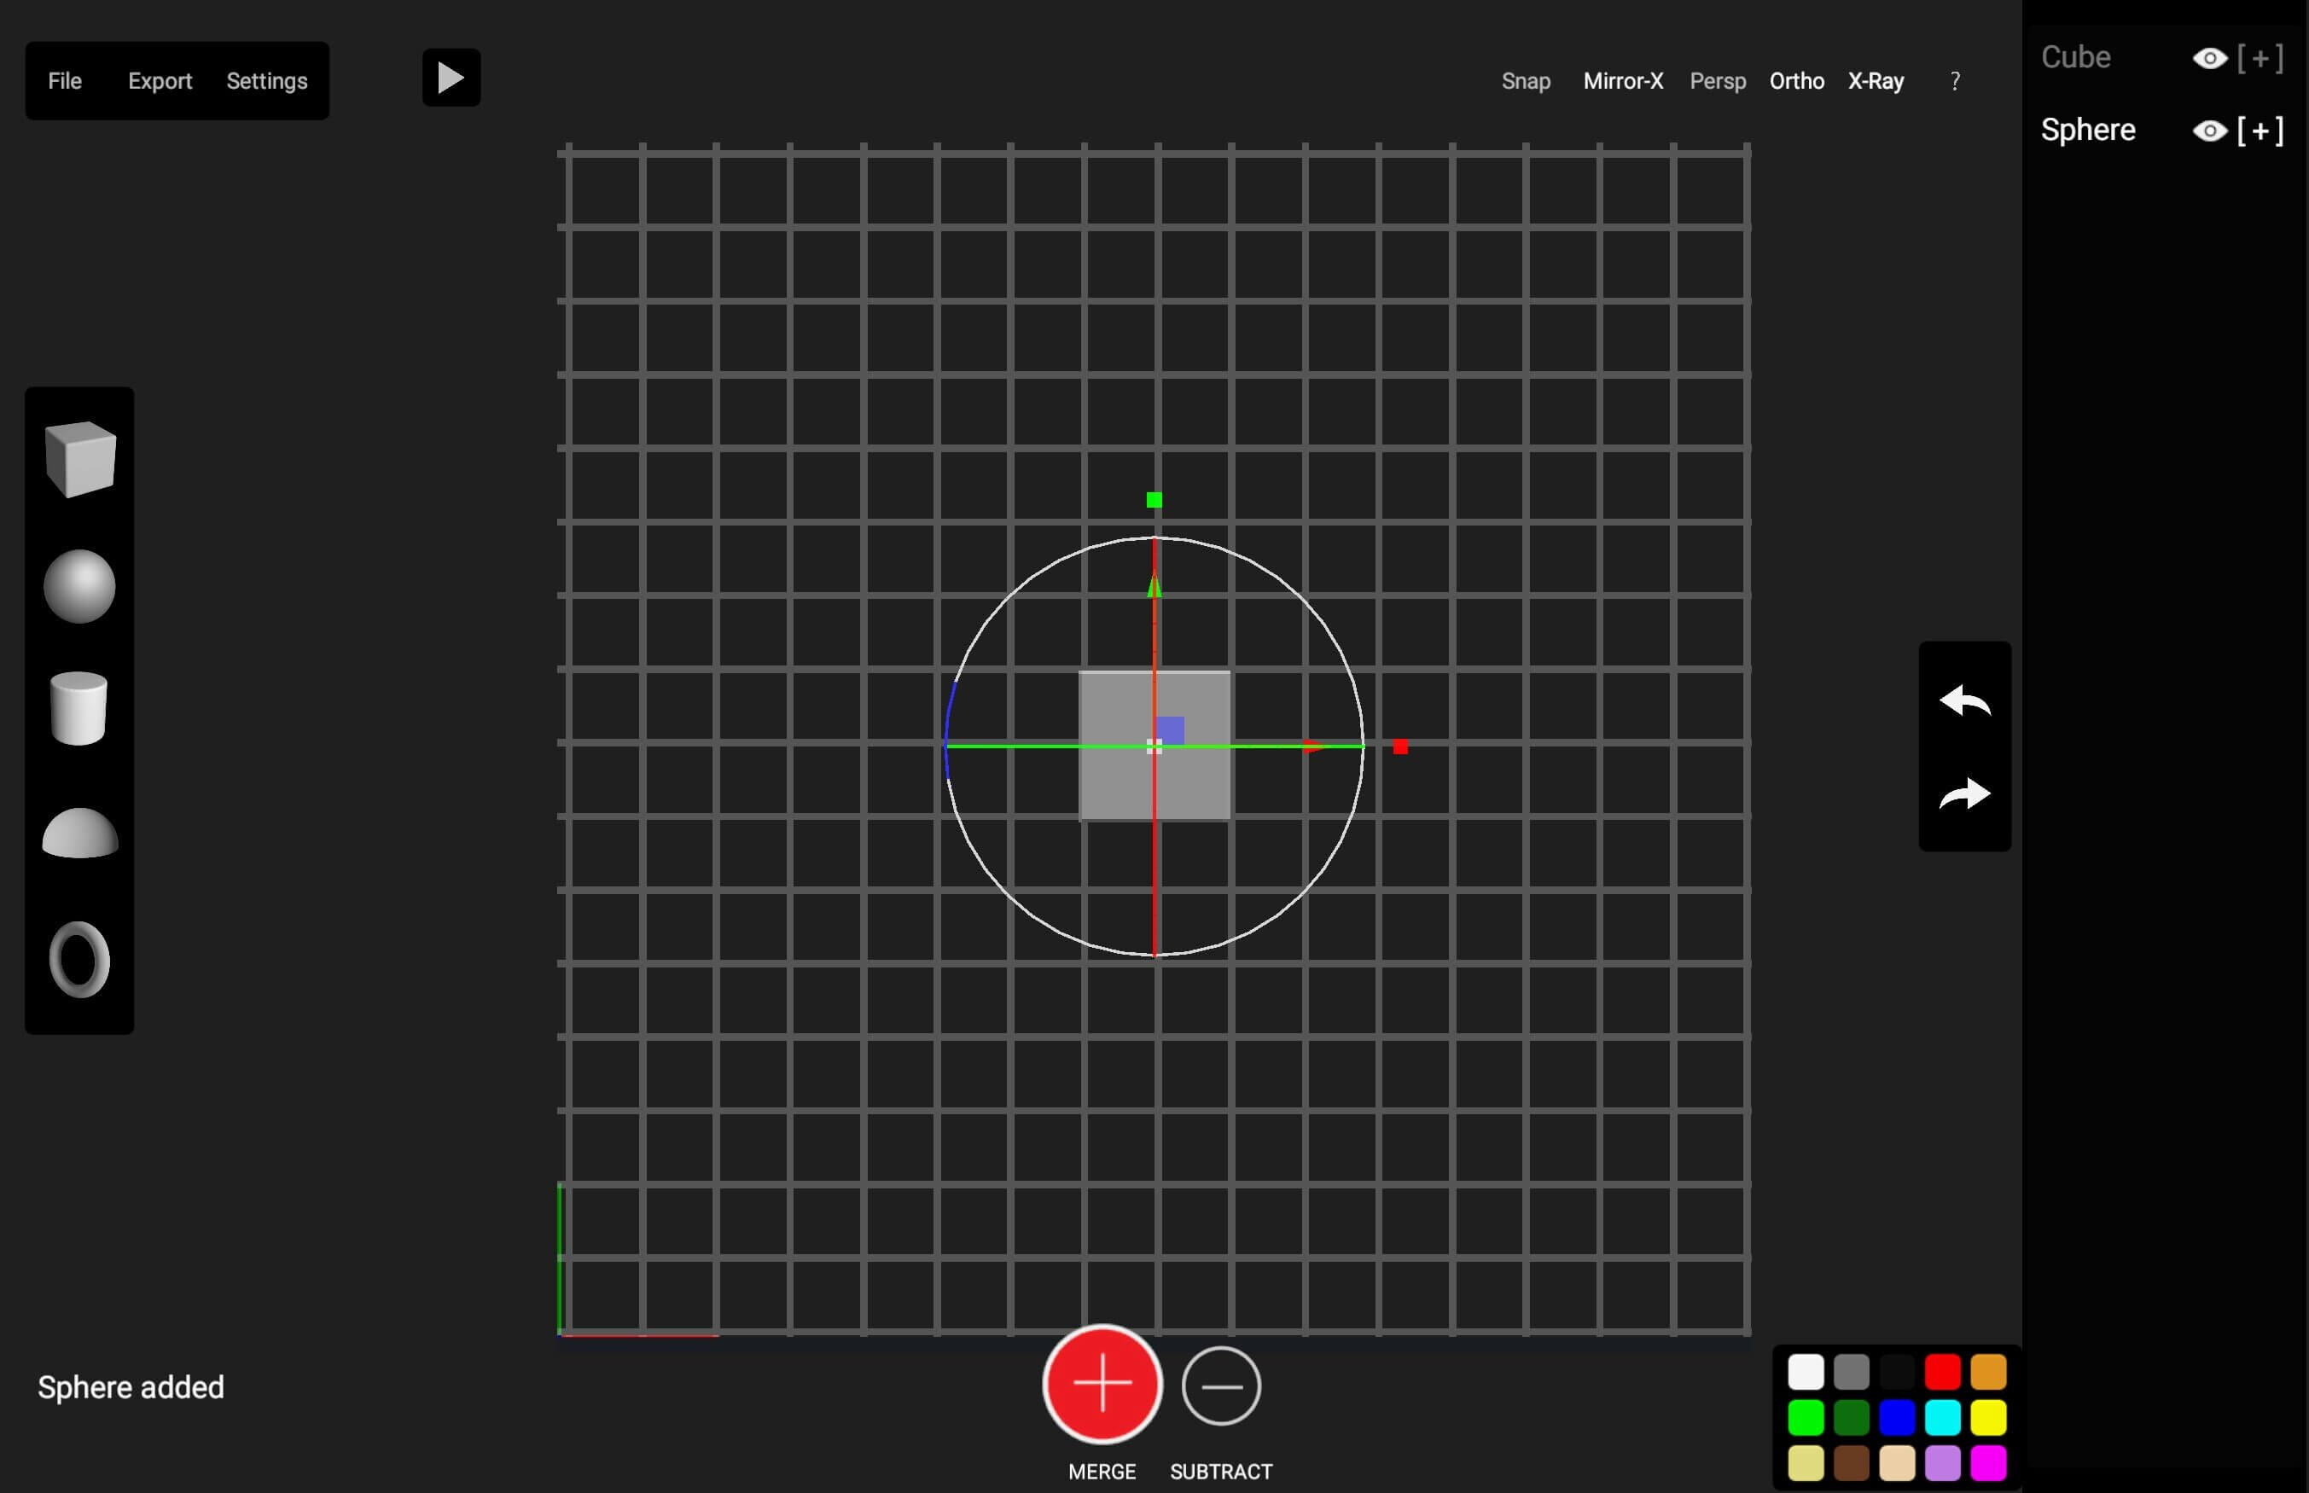Pick the dark green color swatch

(x=1851, y=1417)
